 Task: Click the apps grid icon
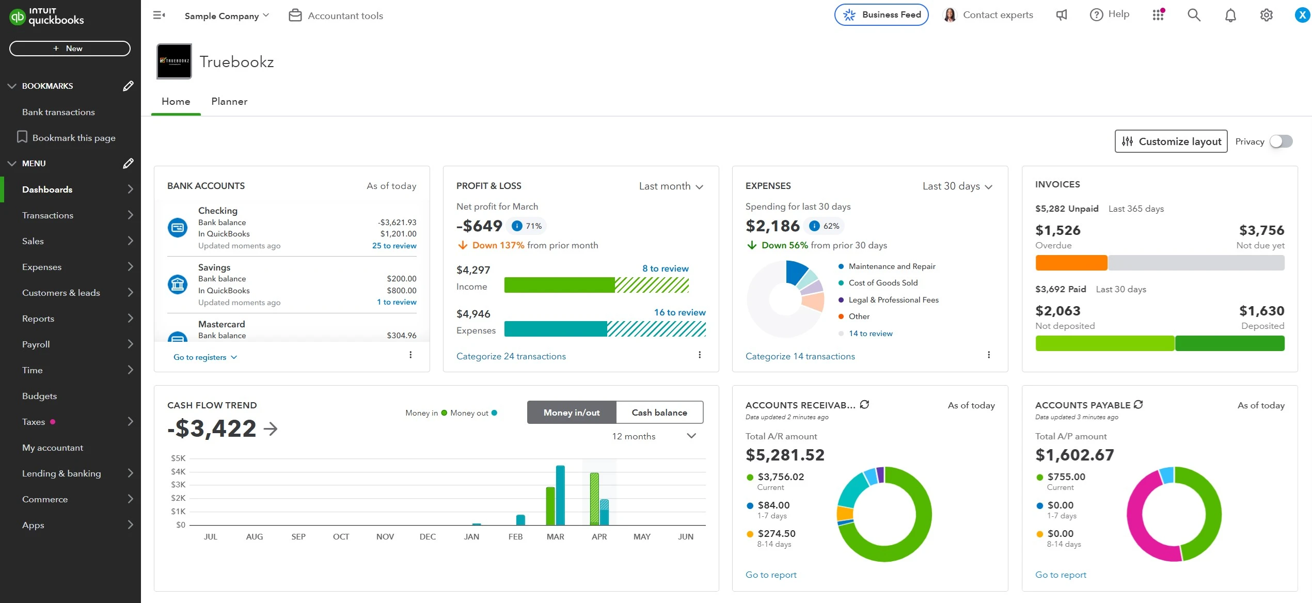point(1158,15)
